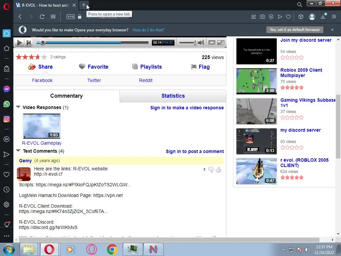Open Gaming Vikings Subbase 1v1 video

tap(308, 103)
